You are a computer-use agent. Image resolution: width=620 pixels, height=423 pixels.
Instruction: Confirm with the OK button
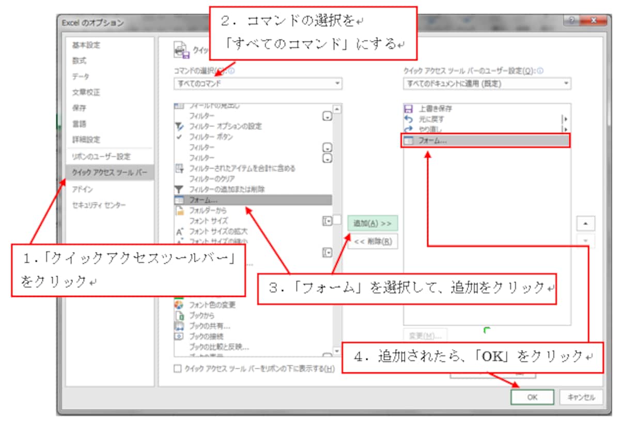[533, 397]
